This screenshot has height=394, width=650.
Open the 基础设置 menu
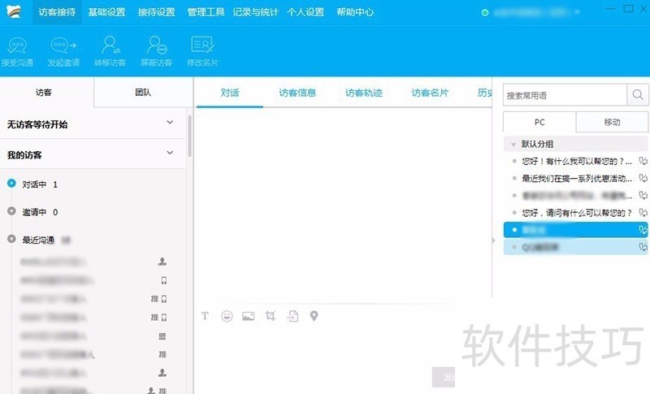106,12
